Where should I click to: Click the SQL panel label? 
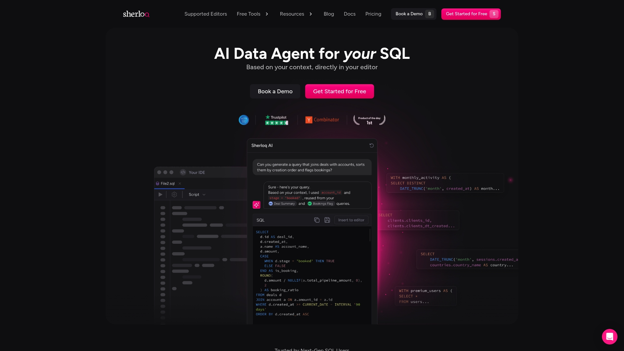coord(260,220)
